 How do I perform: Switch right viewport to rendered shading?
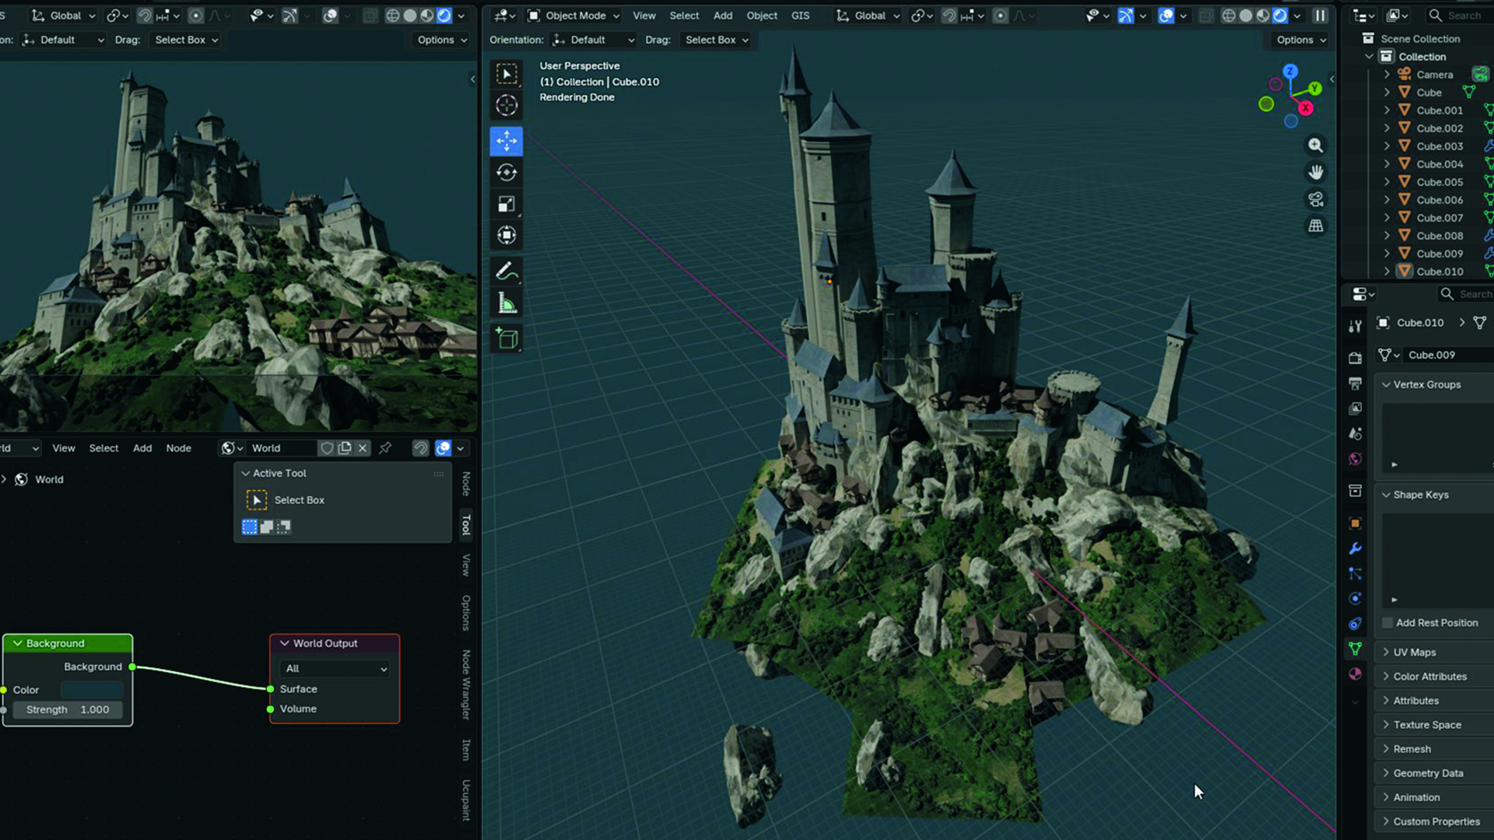pos(1280,16)
